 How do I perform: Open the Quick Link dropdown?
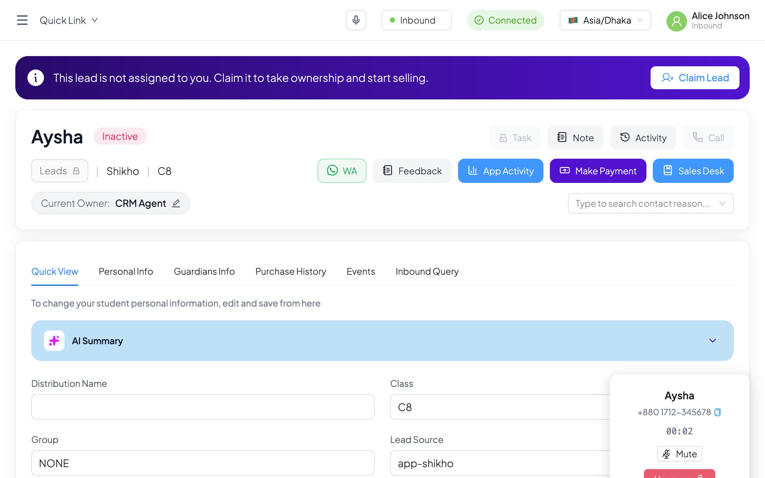pyautogui.click(x=68, y=20)
